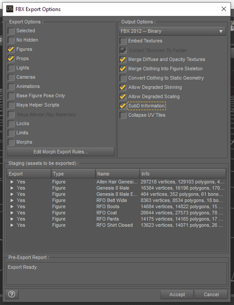The width and height of the screenshot is (234, 305).
Task: Uncheck Merge Diffuse and Opacity Textures
Action: point(123,60)
